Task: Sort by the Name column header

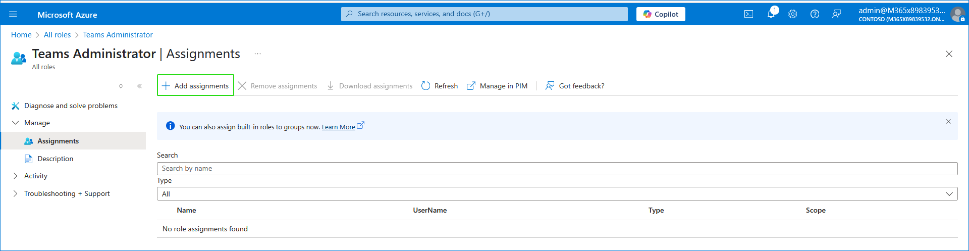Action: 186,210
